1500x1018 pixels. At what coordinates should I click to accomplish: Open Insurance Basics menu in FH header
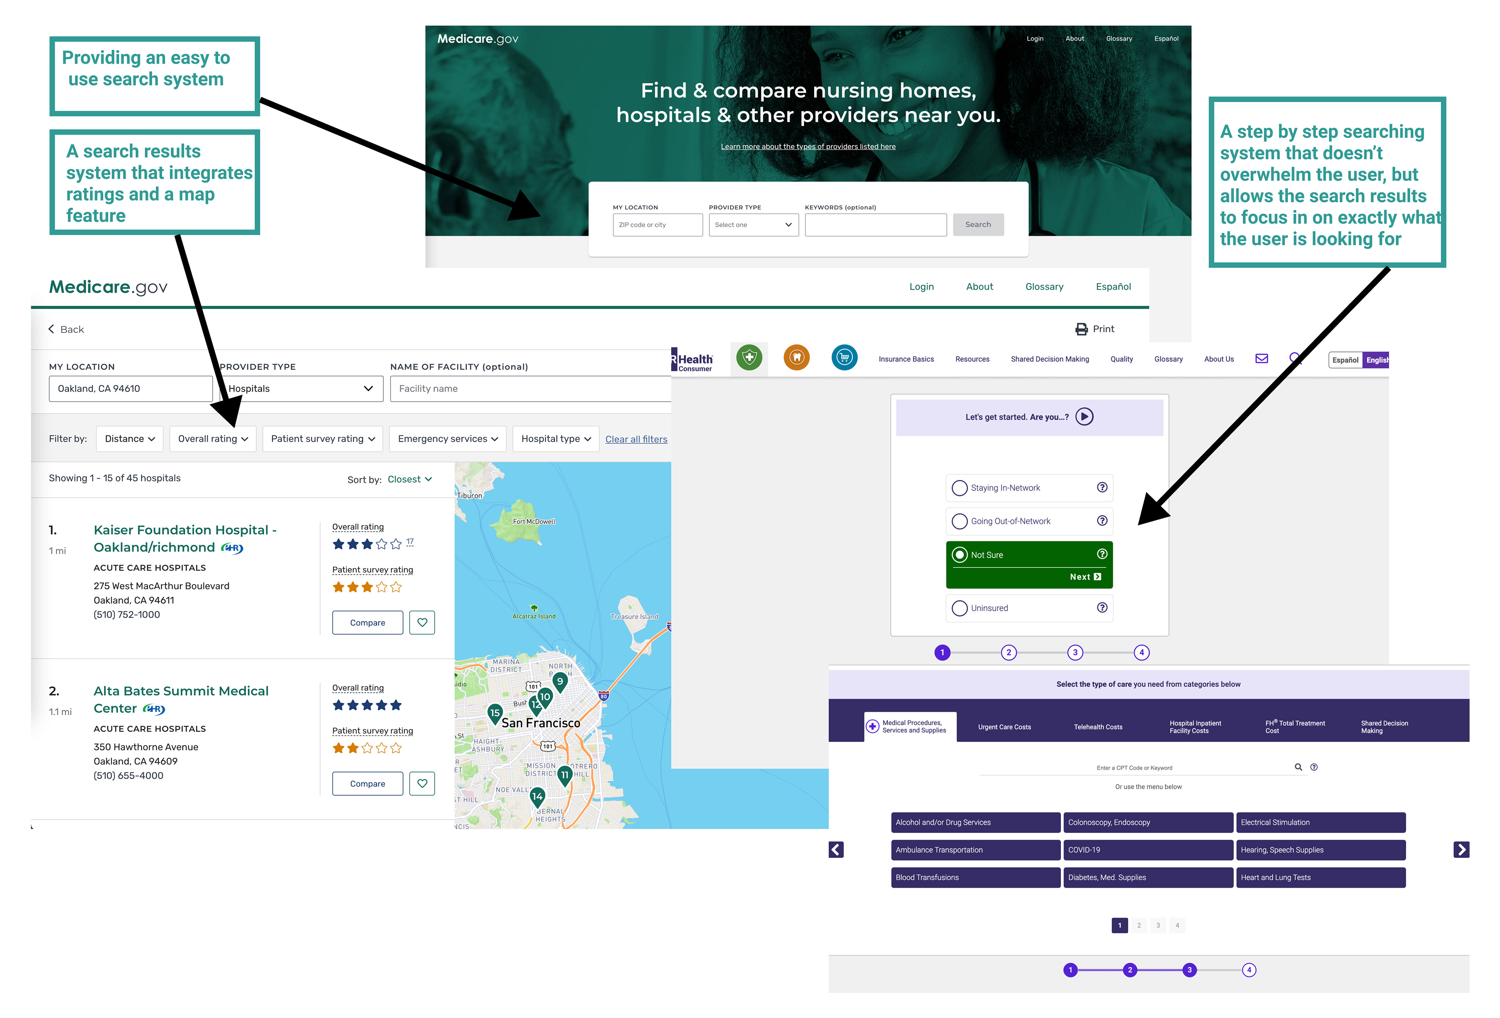click(x=905, y=359)
